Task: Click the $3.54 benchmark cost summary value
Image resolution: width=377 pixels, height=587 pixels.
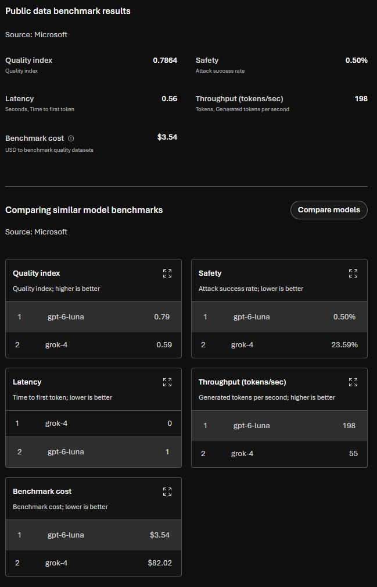Action: pos(167,137)
